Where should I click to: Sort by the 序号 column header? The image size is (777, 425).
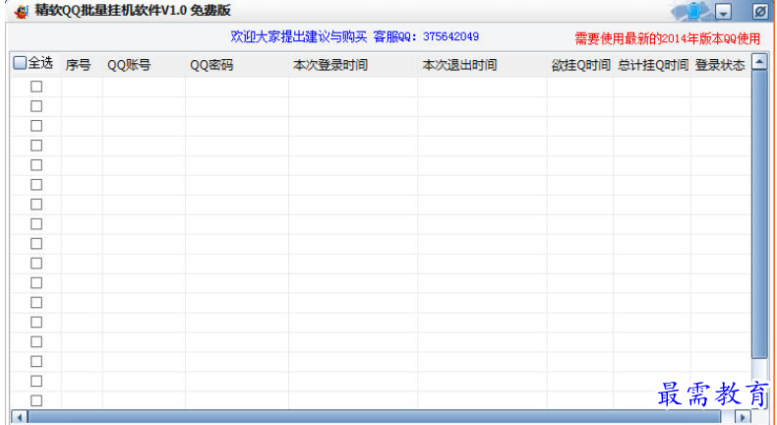pyautogui.click(x=82, y=65)
